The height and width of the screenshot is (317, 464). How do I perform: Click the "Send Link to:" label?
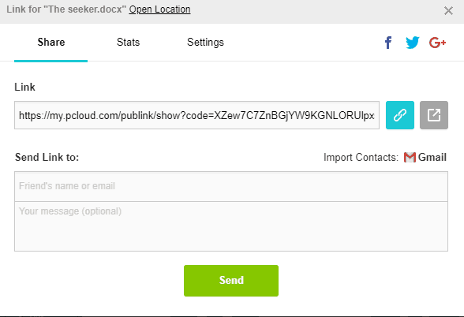47,158
